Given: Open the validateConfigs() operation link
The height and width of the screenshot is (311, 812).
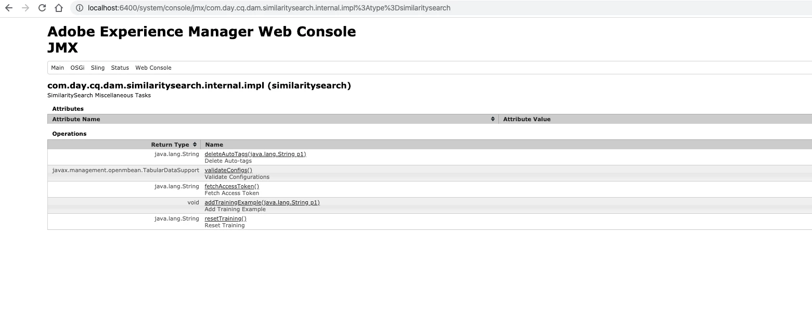Looking at the screenshot, I should (228, 170).
